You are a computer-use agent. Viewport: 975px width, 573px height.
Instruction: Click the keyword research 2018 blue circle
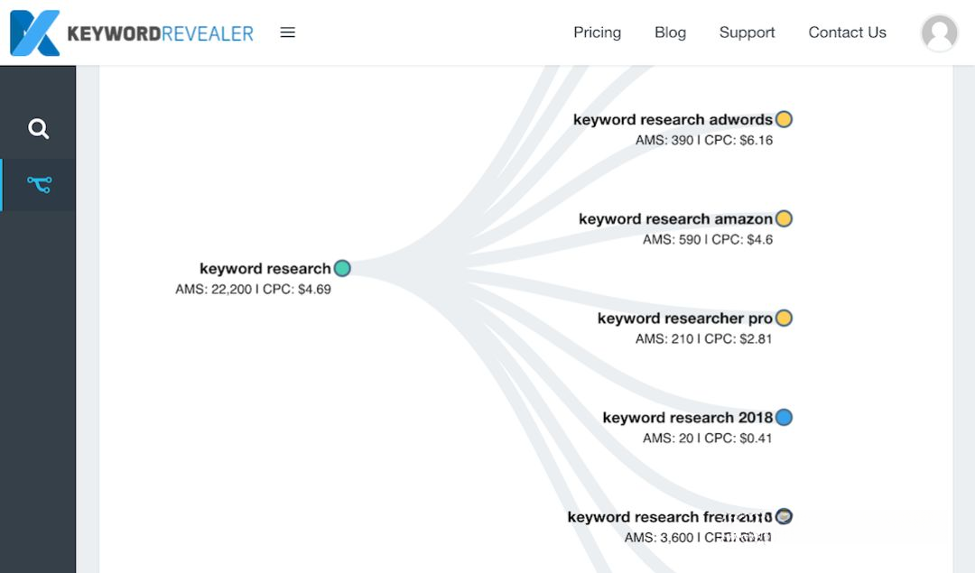coord(784,417)
